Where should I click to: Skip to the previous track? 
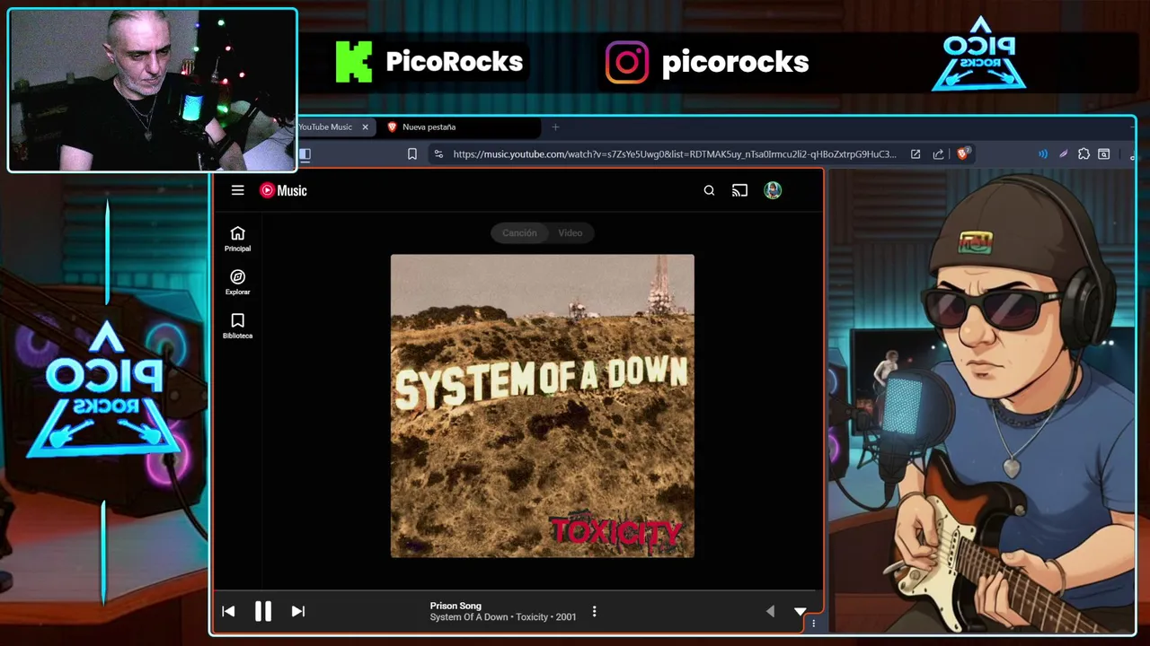pyautogui.click(x=228, y=611)
